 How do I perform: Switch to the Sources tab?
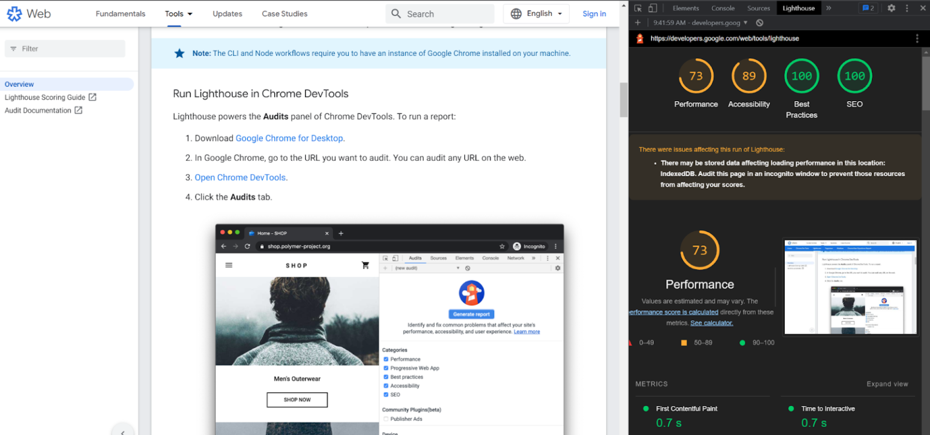point(759,8)
